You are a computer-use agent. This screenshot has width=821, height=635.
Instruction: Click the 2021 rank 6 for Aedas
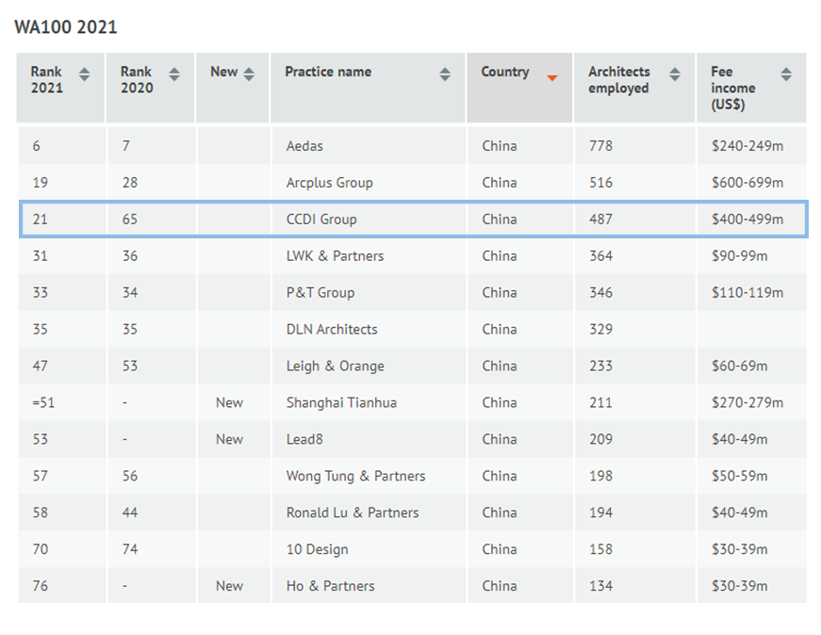36,146
